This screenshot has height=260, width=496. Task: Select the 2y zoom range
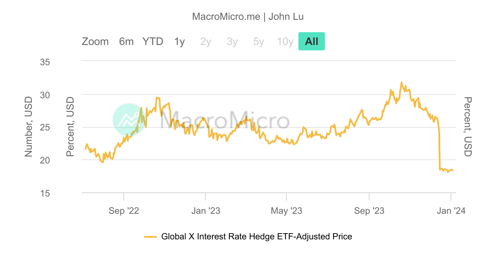pyautogui.click(x=205, y=41)
